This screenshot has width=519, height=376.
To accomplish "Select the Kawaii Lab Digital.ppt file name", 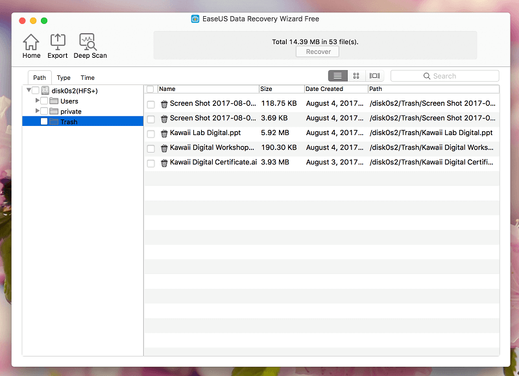I will point(205,133).
